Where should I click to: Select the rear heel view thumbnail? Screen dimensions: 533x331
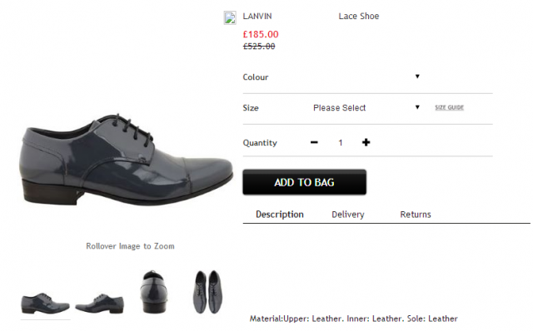click(x=154, y=292)
